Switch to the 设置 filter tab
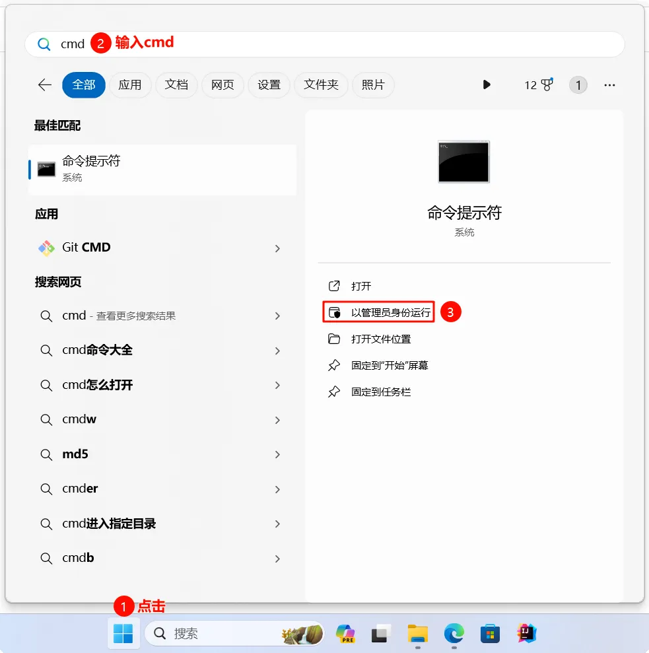The image size is (649, 653). point(269,85)
